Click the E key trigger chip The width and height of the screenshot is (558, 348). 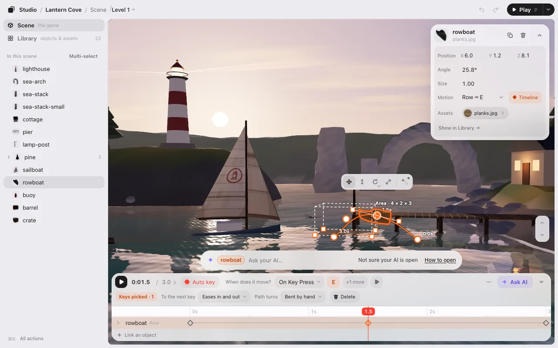(333, 282)
